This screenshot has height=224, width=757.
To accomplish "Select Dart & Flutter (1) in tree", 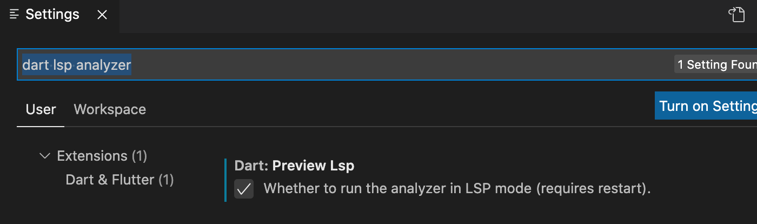I will 119,180.
